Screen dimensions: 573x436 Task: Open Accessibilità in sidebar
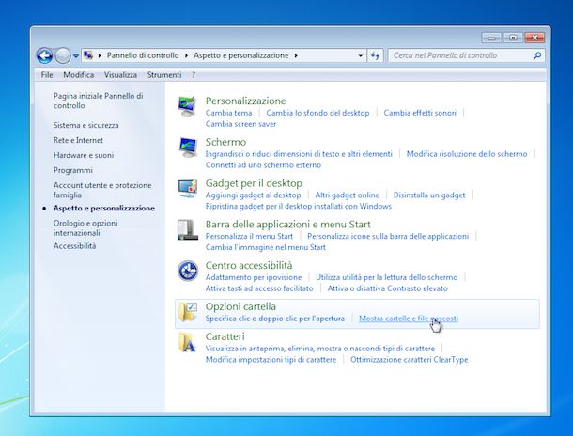[74, 246]
